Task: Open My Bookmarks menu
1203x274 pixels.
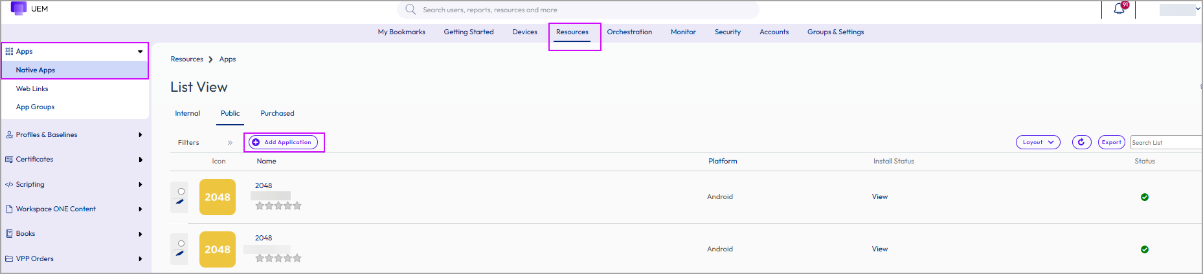Action: pyautogui.click(x=401, y=32)
